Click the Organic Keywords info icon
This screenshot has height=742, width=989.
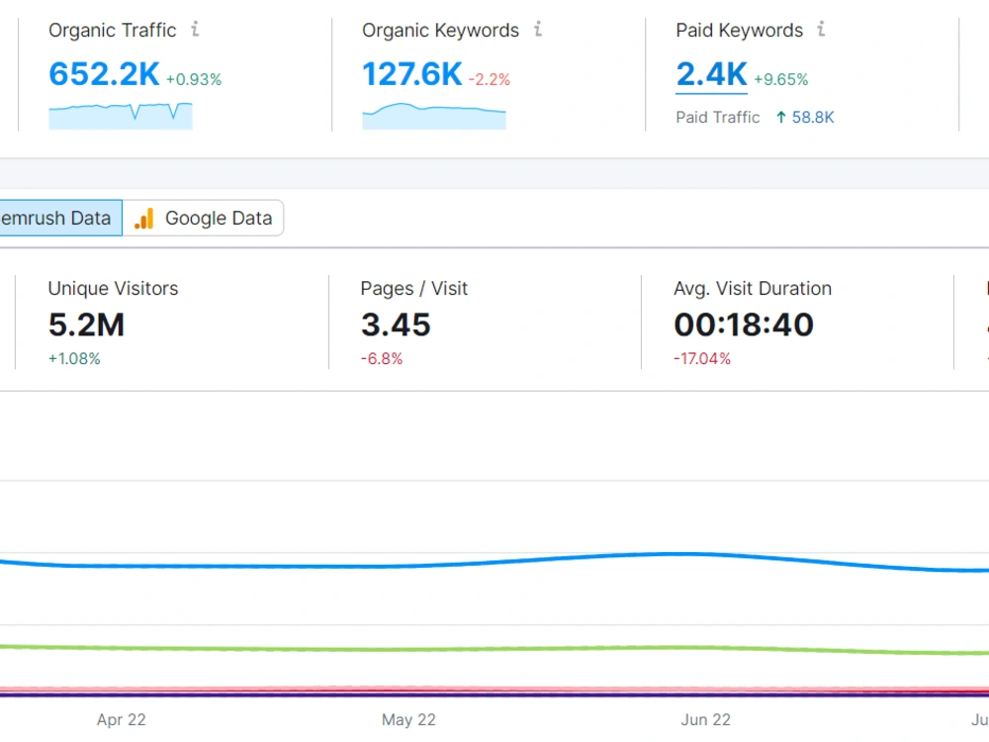pyautogui.click(x=538, y=29)
